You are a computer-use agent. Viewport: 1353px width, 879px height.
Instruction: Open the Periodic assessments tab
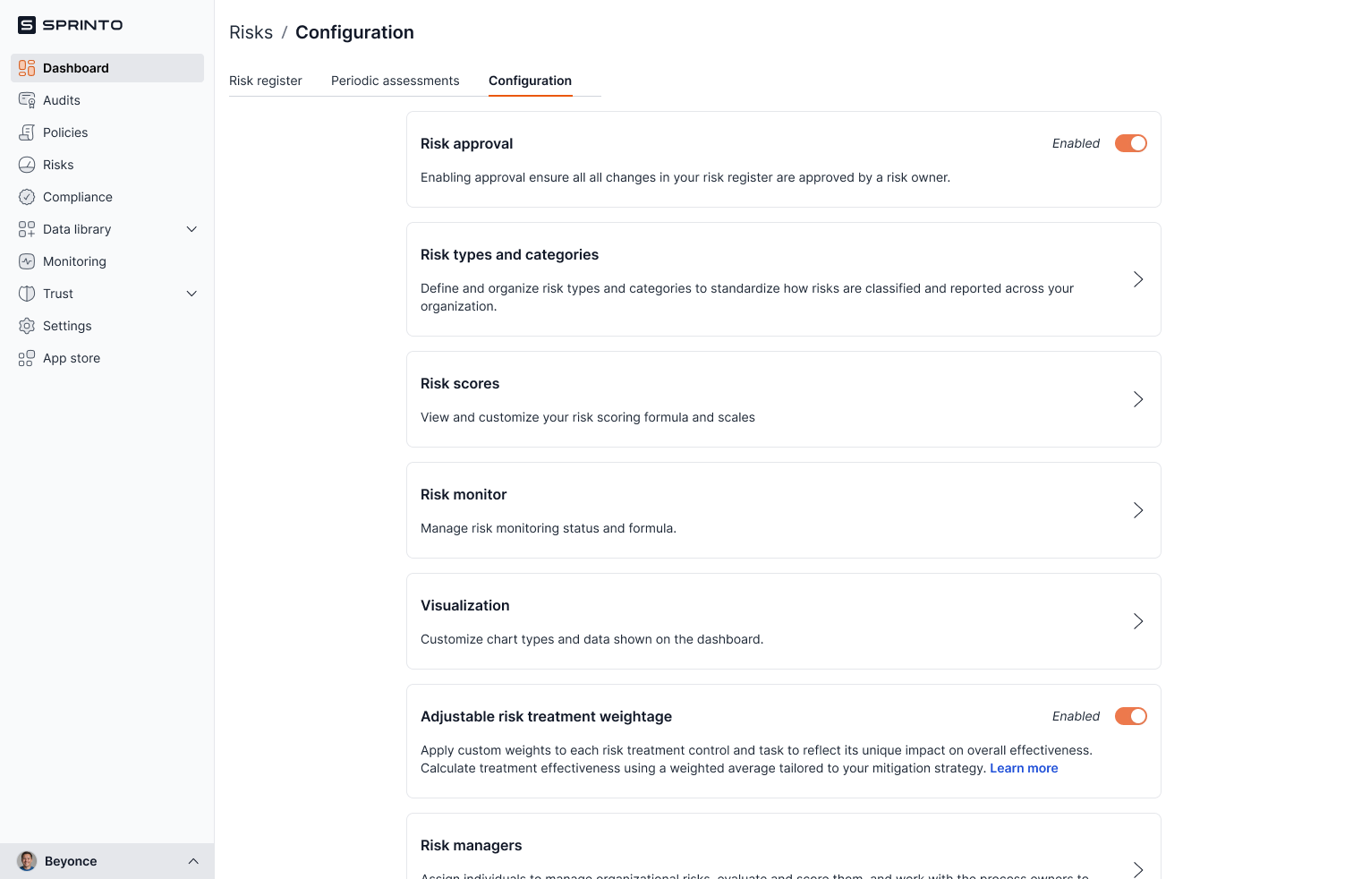[x=395, y=81]
